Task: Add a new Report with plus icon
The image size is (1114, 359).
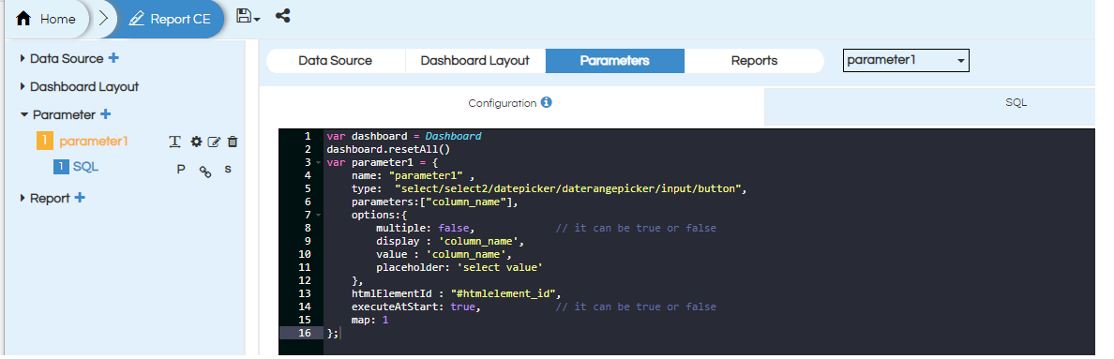Action: tap(80, 198)
